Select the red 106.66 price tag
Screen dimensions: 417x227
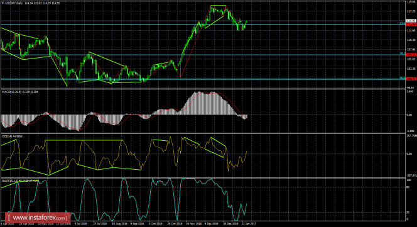pyautogui.click(x=411, y=55)
